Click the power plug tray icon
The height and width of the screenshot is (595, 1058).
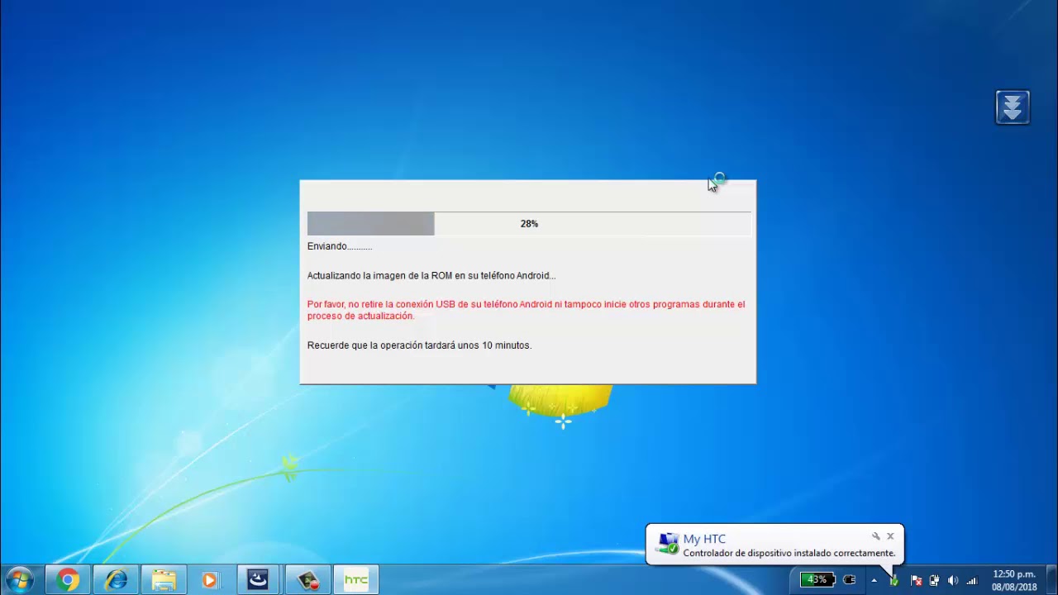click(x=850, y=580)
